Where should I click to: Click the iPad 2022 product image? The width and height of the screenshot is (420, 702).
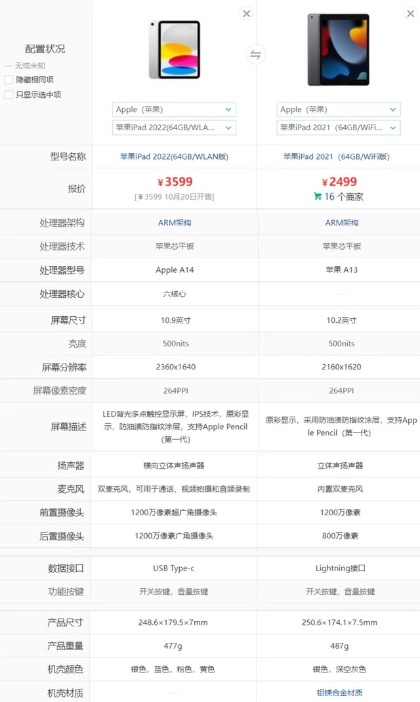point(175,50)
